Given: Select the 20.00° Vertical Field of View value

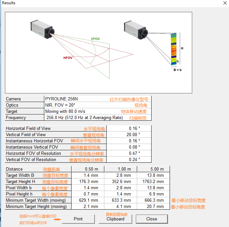Looking at the screenshot, I should coord(133,135).
